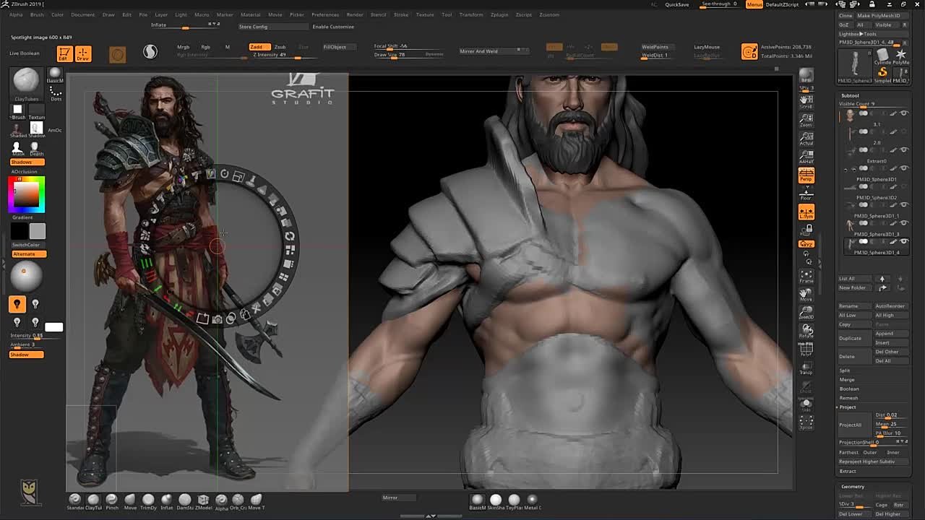Toggle the Edit mode button

pos(65,54)
